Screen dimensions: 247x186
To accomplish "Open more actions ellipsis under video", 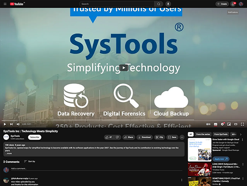I will pos(182,137).
